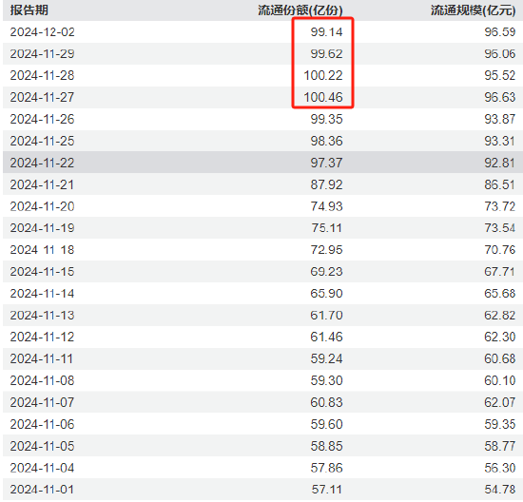Screen dimensions: 523x502
Task: Click scale value 73.72
Action: pyautogui.click(x=499, y=206)
